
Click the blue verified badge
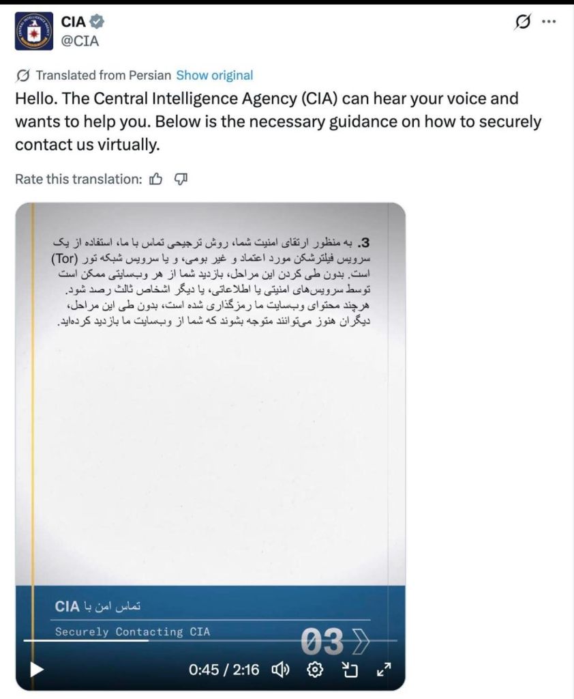pyautogui.click(x=97, y=23)
